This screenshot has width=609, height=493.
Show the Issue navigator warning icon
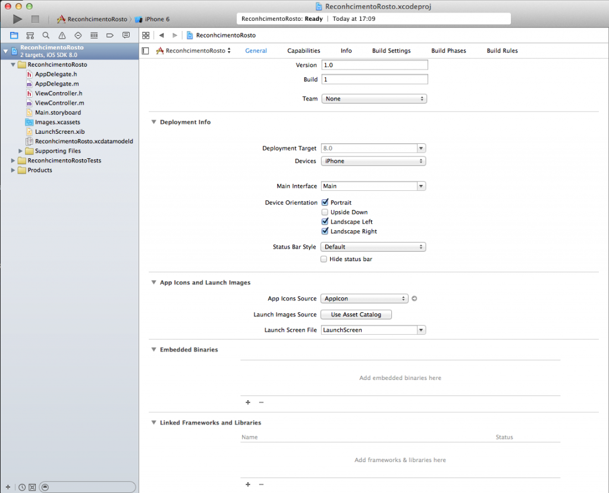pos(62,35)
